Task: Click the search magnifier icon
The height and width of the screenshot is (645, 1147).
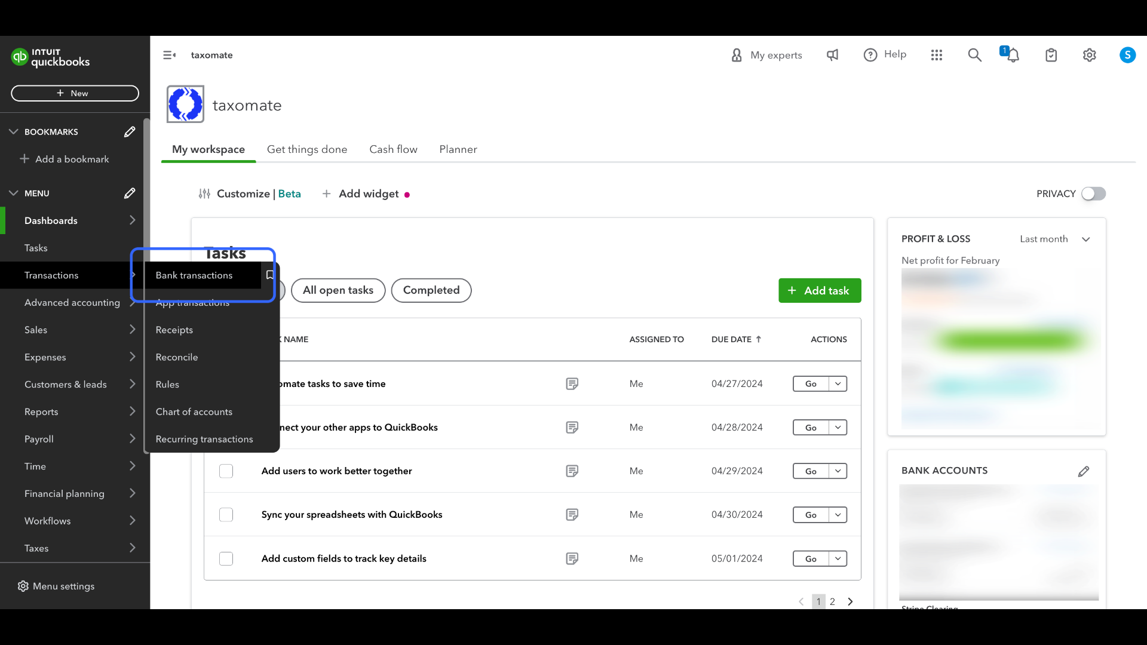Action: click(x=974, y=55)
